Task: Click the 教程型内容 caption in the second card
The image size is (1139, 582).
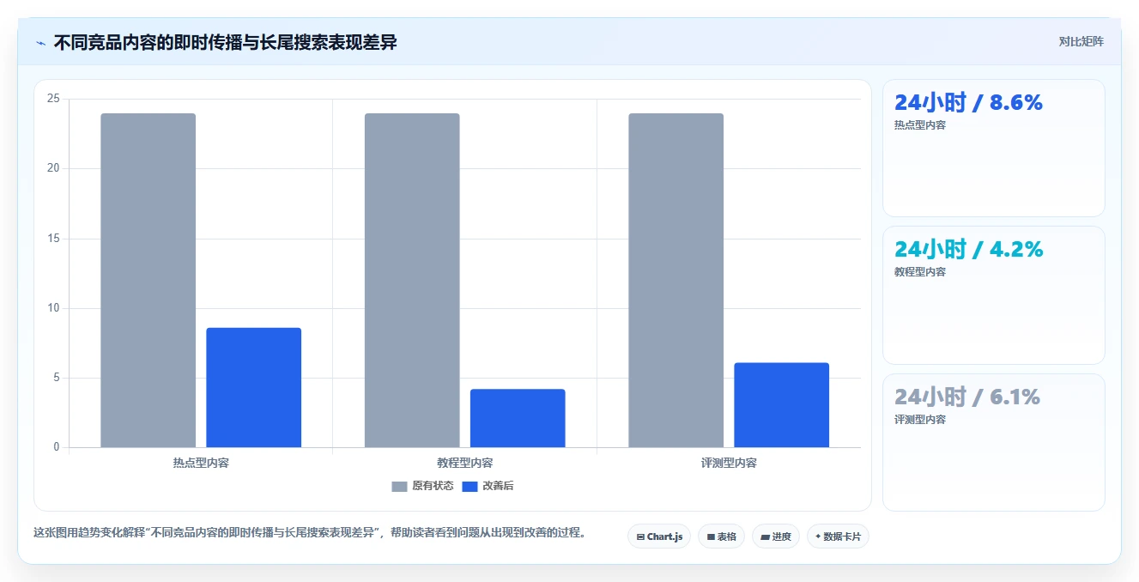Action: click(x=920, y=272)
